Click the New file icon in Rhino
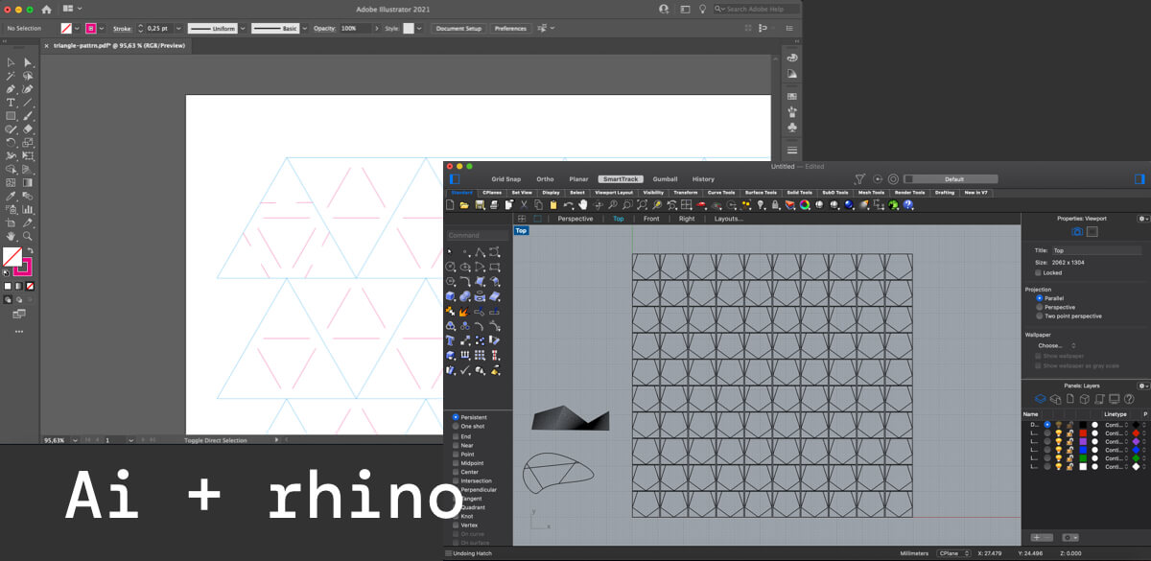This screenshot has width=1151, height=561. [x=452, y=205]
